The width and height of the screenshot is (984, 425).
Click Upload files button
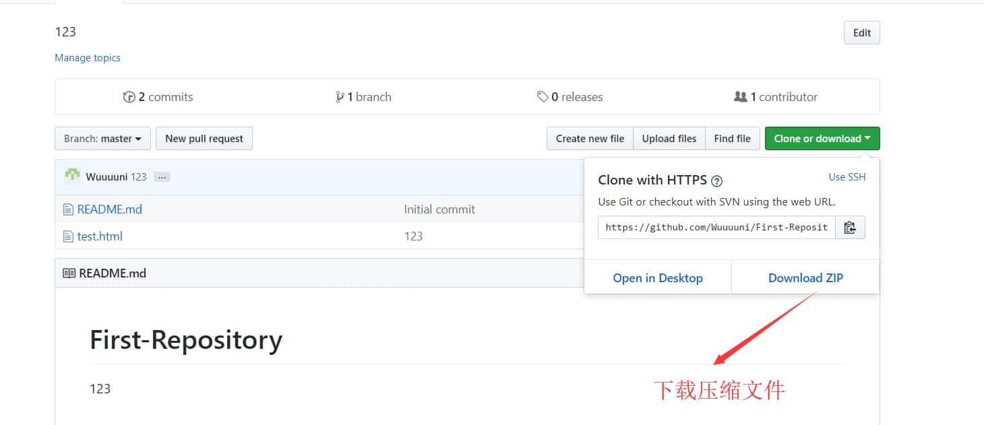(x=669, y=139)
